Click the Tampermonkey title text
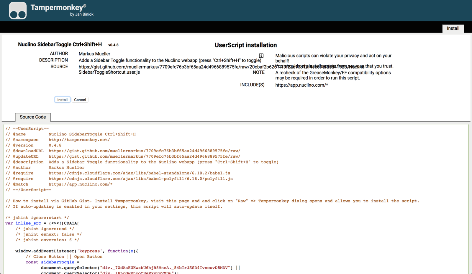 click(x=58, y=7)
